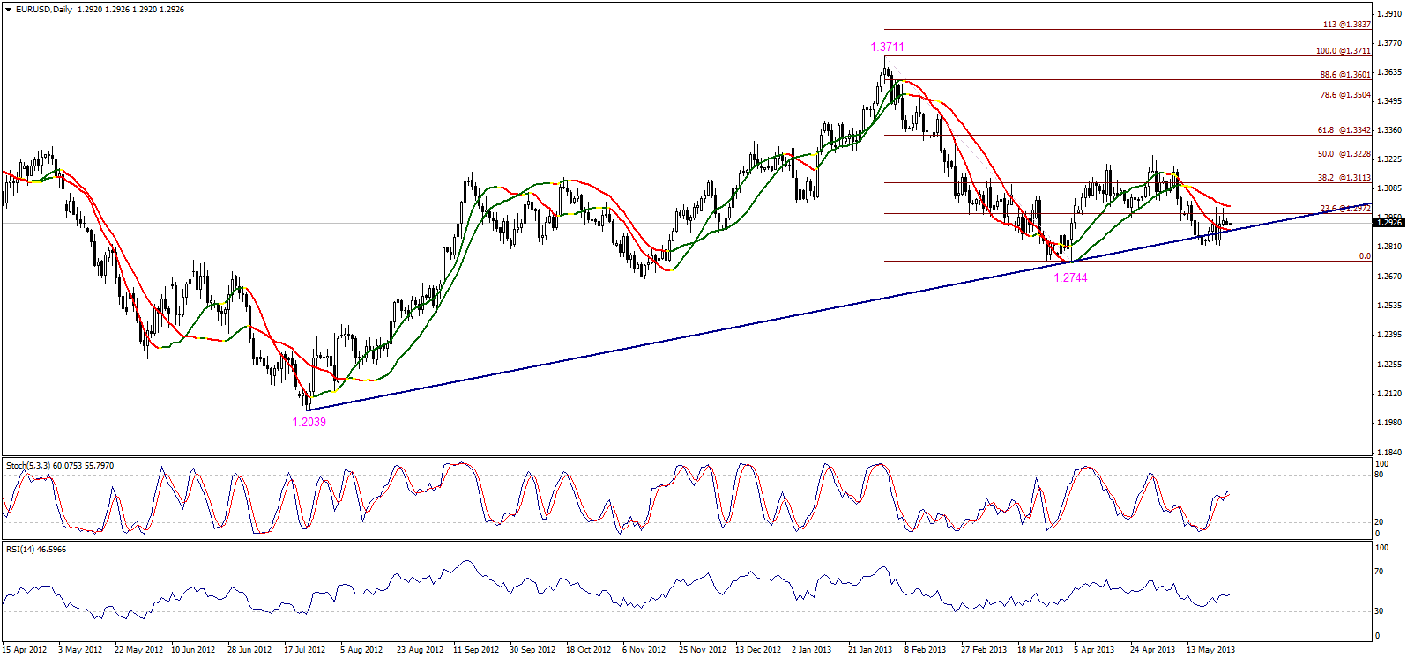Click the 21 Jan 2013 date label
Screen dimensions: 1407x657
coord(870,650)
